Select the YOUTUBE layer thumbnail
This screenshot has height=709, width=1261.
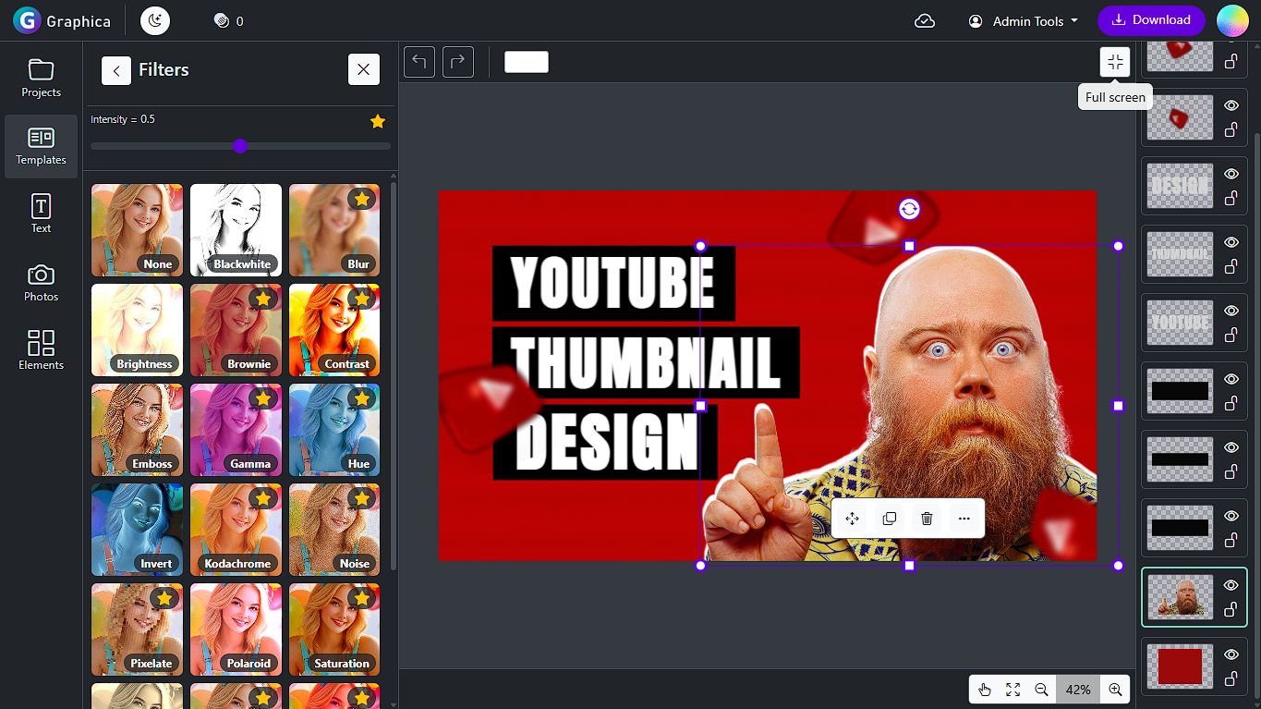click(1180, 323)
